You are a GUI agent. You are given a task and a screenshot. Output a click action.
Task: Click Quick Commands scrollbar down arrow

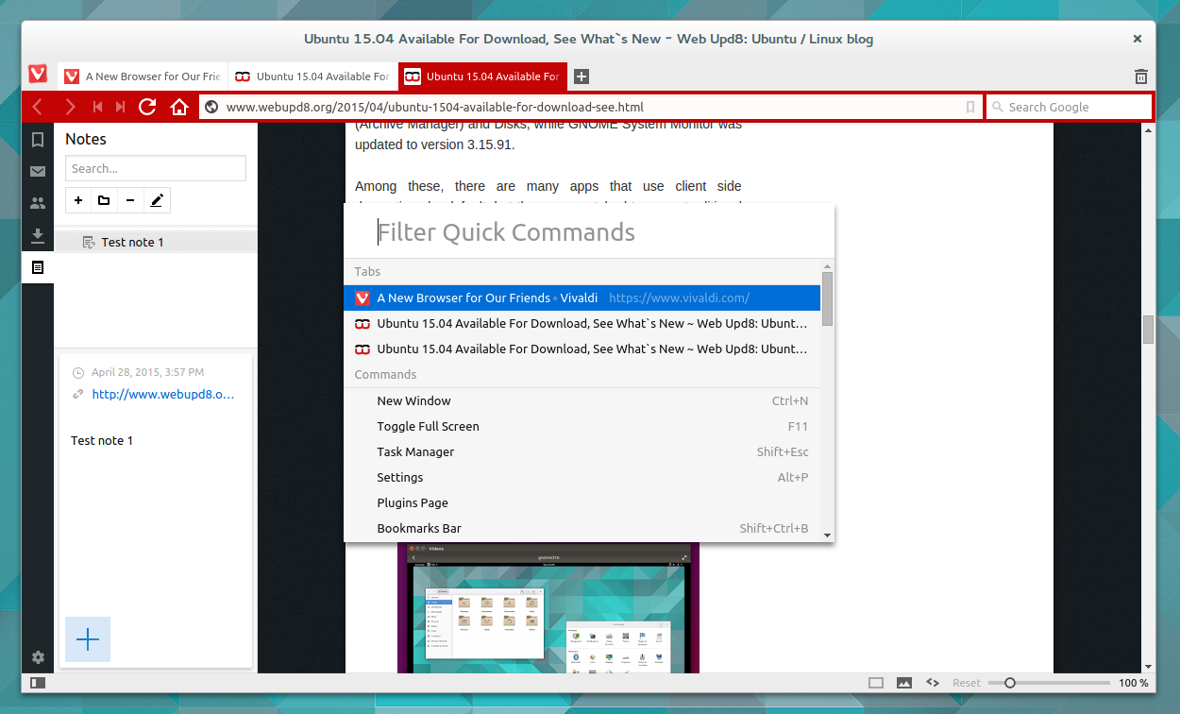click(828, 535)
